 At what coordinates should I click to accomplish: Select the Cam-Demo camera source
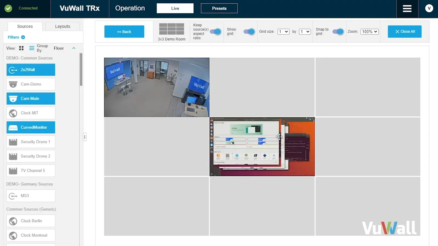click(31, 84)
